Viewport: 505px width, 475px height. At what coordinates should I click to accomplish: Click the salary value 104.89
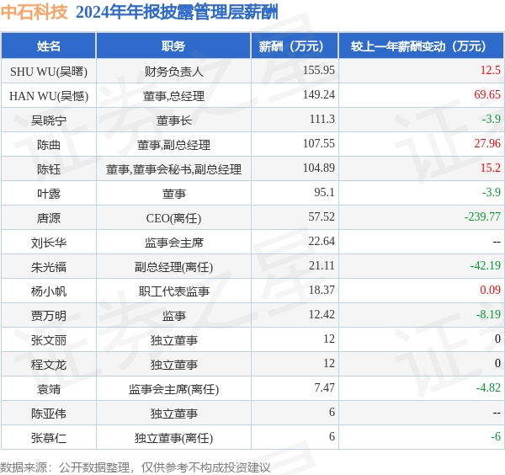318,168
